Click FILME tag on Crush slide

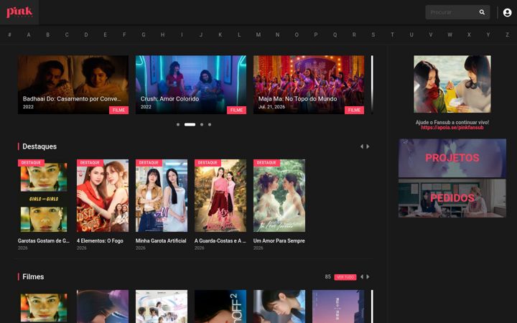click(236, 110)
